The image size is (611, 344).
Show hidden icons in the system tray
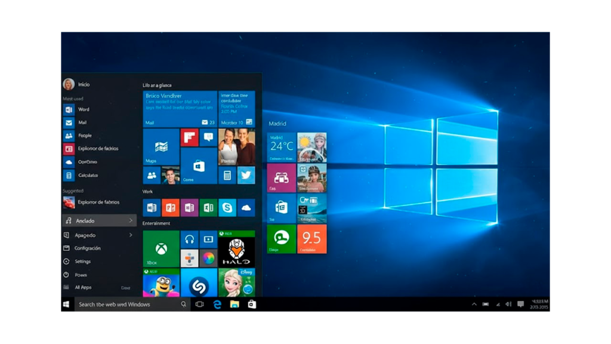tap(474, 304)
